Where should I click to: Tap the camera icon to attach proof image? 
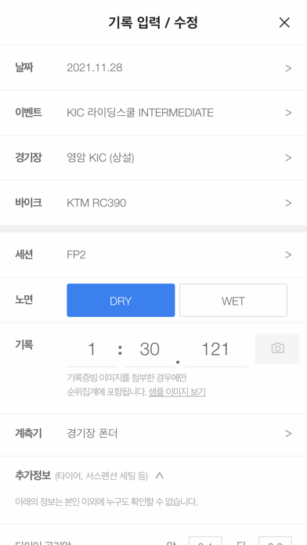coord(277,348)
